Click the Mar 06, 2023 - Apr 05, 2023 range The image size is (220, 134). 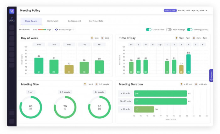tap(191, 10)
